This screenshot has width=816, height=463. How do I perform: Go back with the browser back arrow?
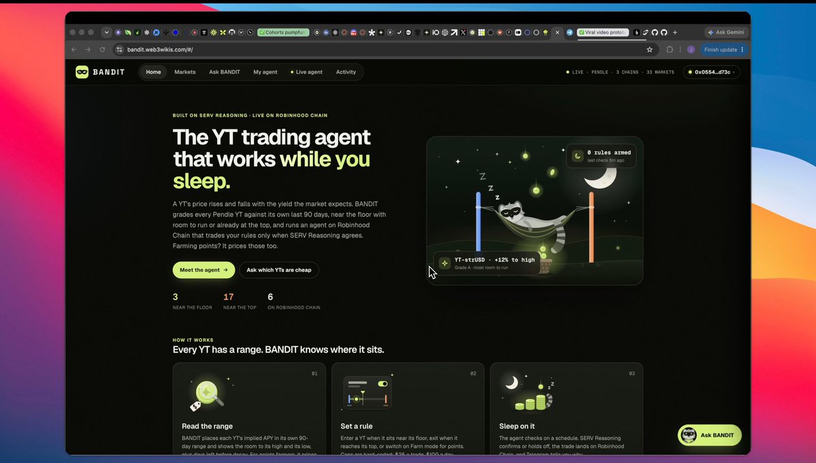74,50
